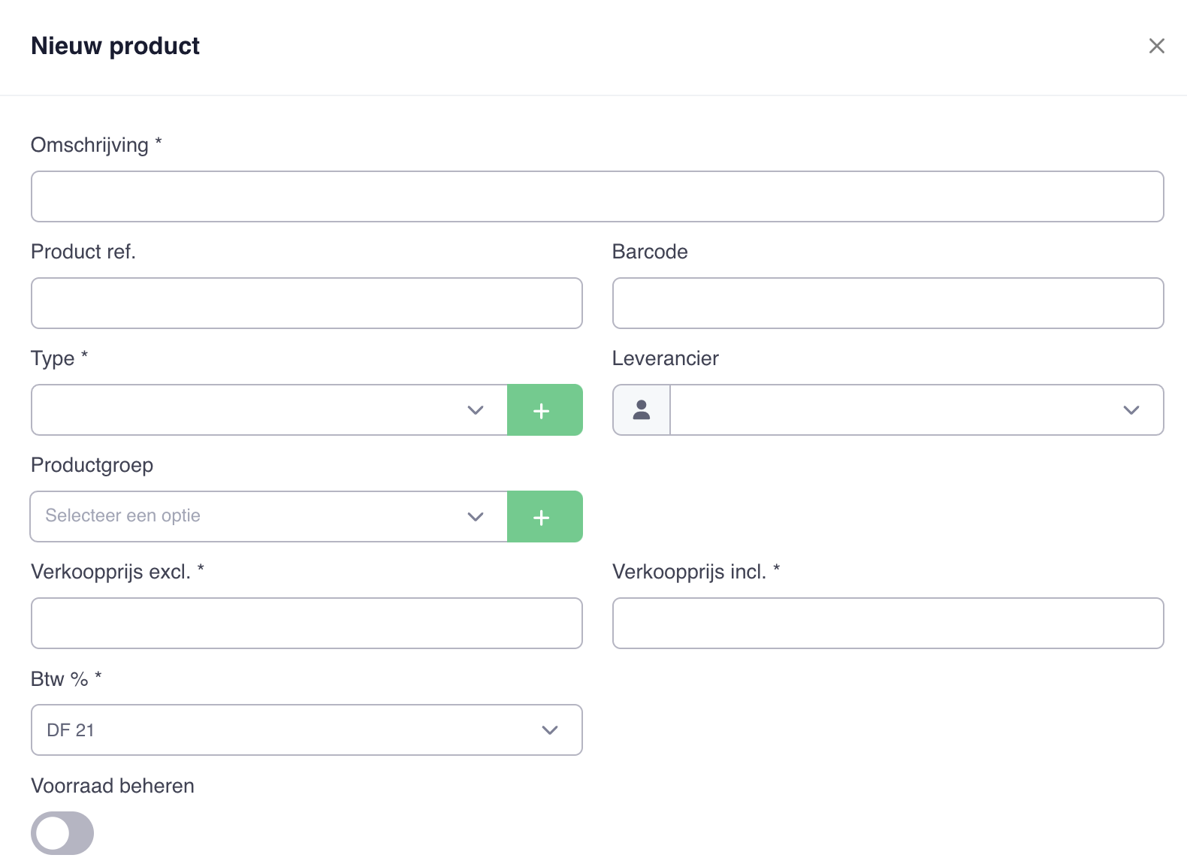Click the Verkoopprijs incl. input

[x=888, y=624]
